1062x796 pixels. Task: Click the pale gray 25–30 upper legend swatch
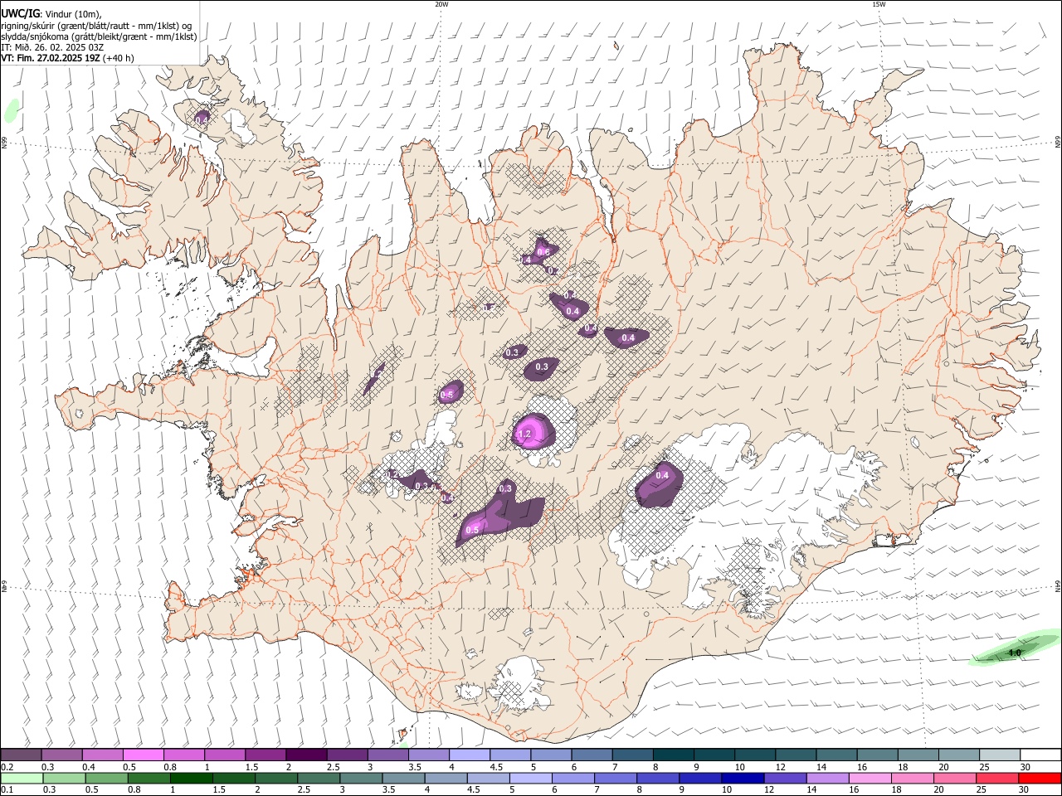point(1000,755)
